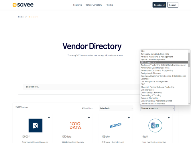Select Advocacy, Loyalty & Referrals option
191x143 pixels.
click(164, 54)
